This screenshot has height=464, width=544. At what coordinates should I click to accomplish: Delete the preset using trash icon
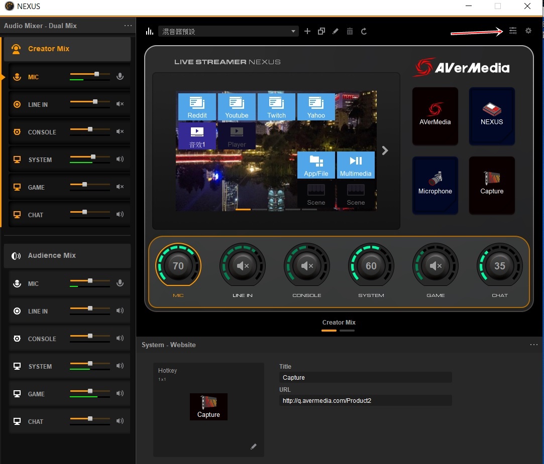[x=350, y=32]
